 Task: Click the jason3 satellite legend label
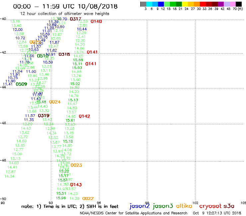[x=163, y=206]
